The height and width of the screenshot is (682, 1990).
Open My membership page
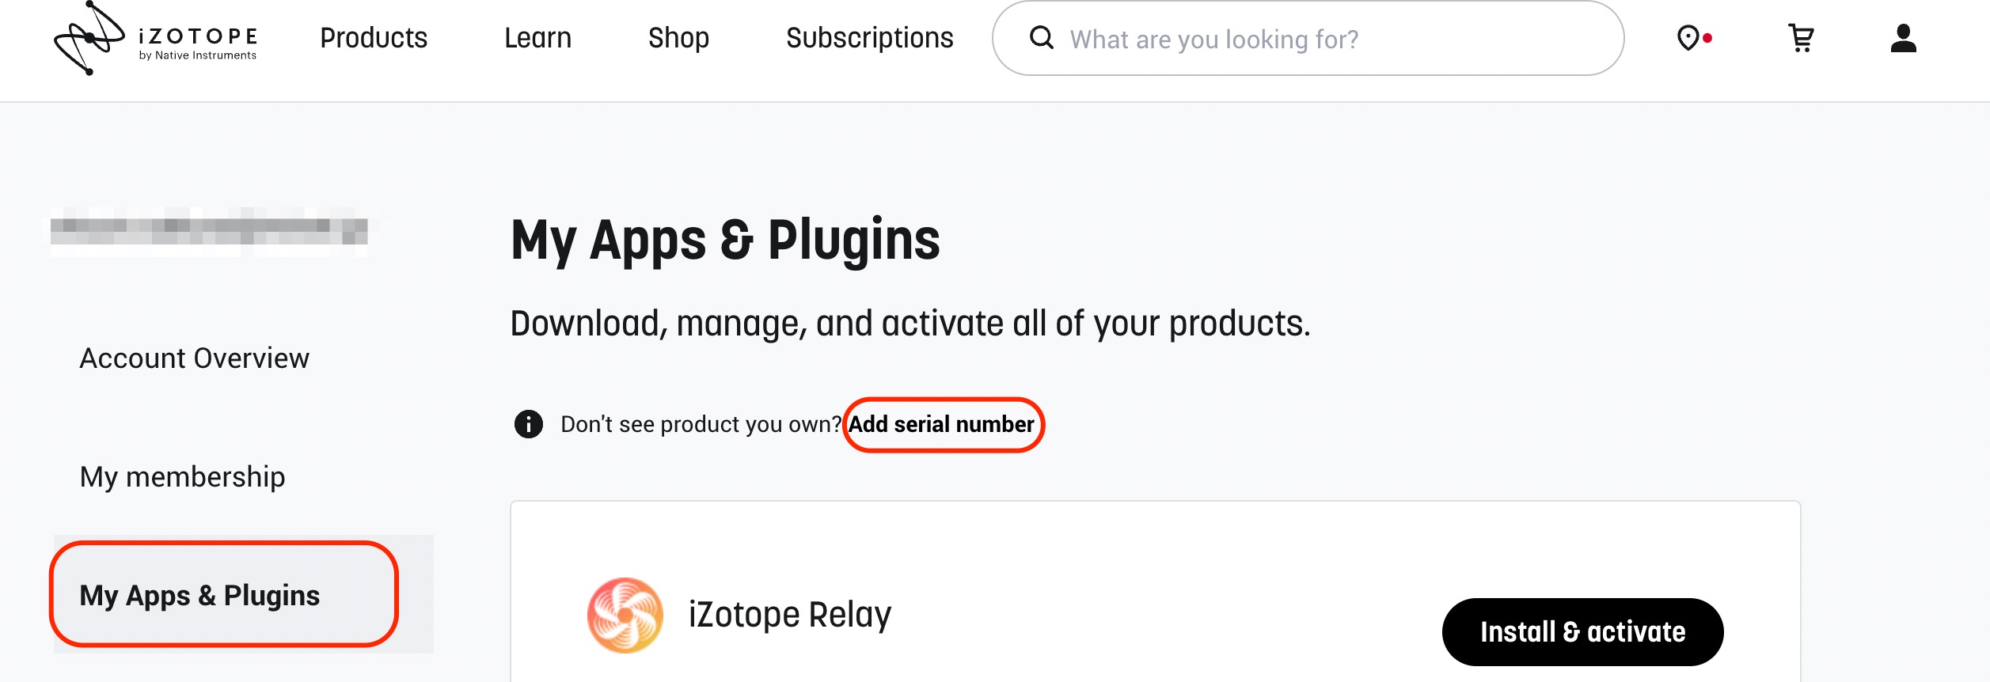(183, 477)
